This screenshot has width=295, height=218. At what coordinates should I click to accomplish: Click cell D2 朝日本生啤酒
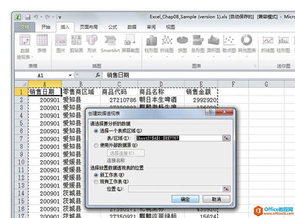(x=161, y=100)
